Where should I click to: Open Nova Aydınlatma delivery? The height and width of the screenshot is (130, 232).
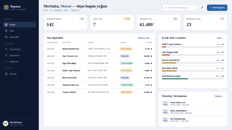point(193,112)
